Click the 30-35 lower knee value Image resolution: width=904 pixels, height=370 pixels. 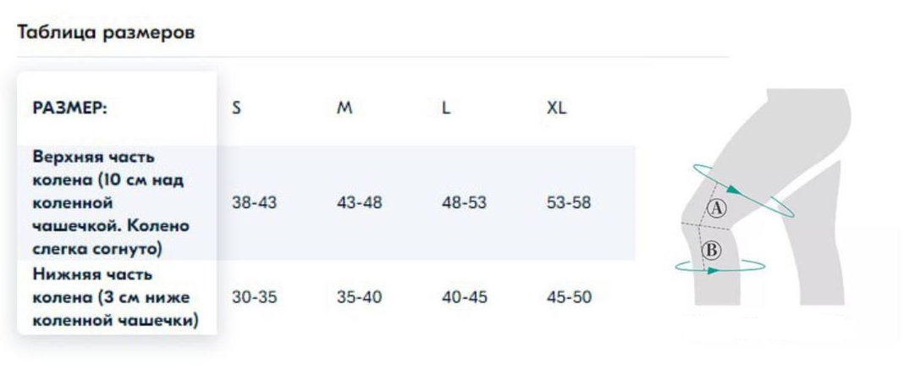click(x=254, y=297)
